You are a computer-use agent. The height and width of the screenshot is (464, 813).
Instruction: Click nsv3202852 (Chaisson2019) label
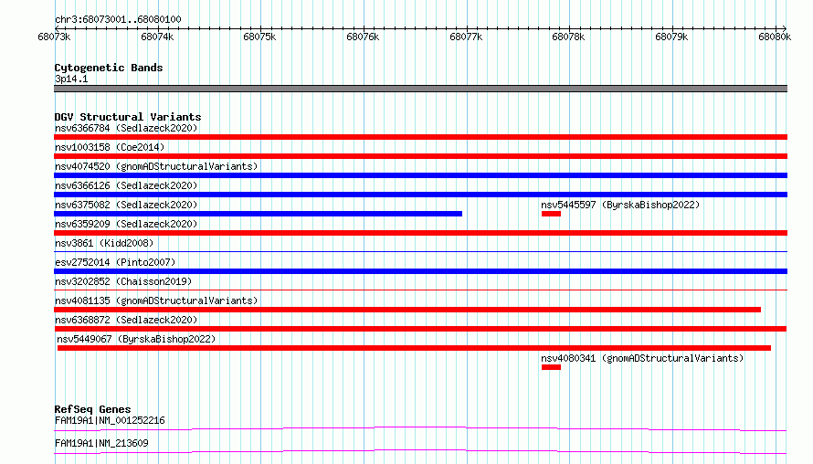pyautogui.click(x=123, y=281)
